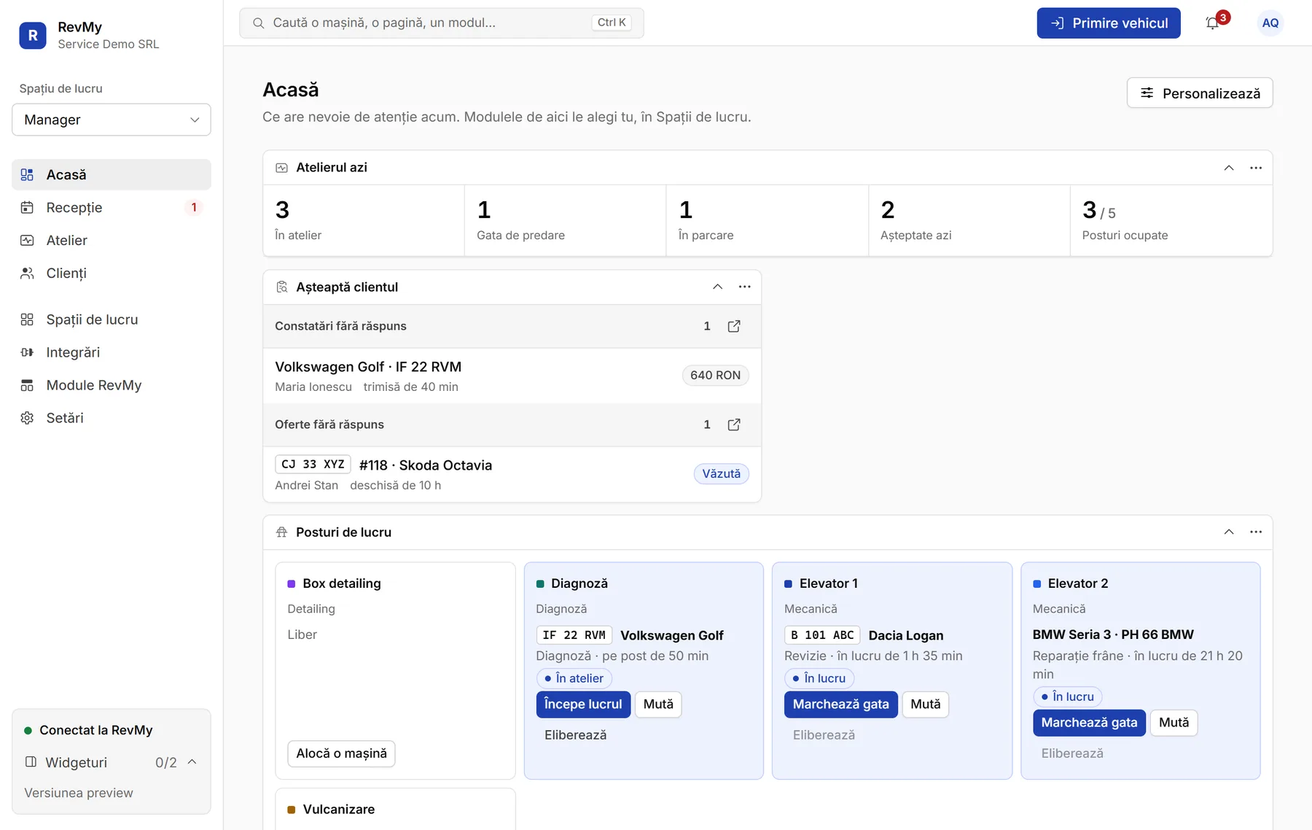Open the AQ user avatar menu

(1270, 23)
